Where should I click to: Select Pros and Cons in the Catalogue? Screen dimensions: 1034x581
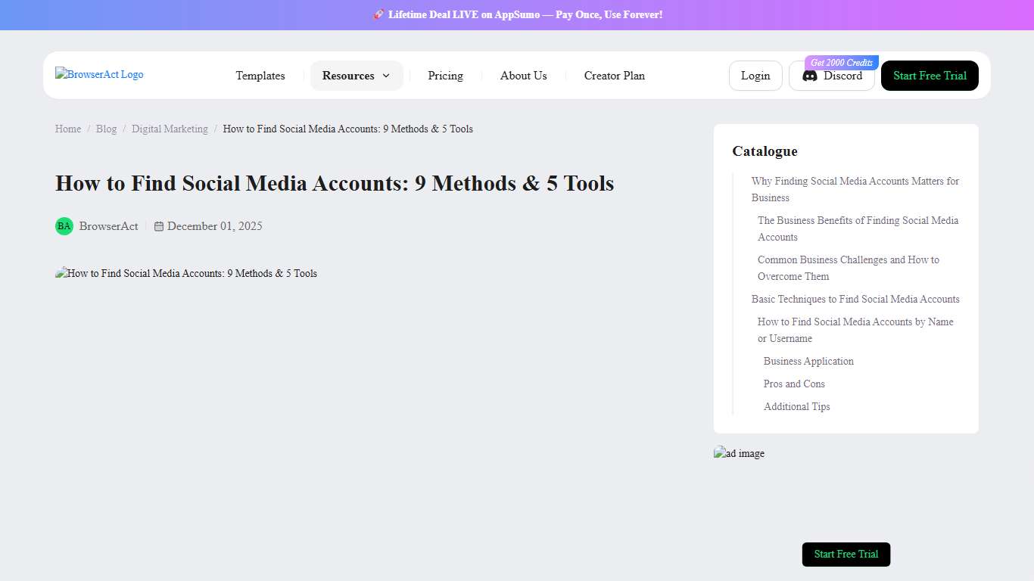tap(794, 384)
